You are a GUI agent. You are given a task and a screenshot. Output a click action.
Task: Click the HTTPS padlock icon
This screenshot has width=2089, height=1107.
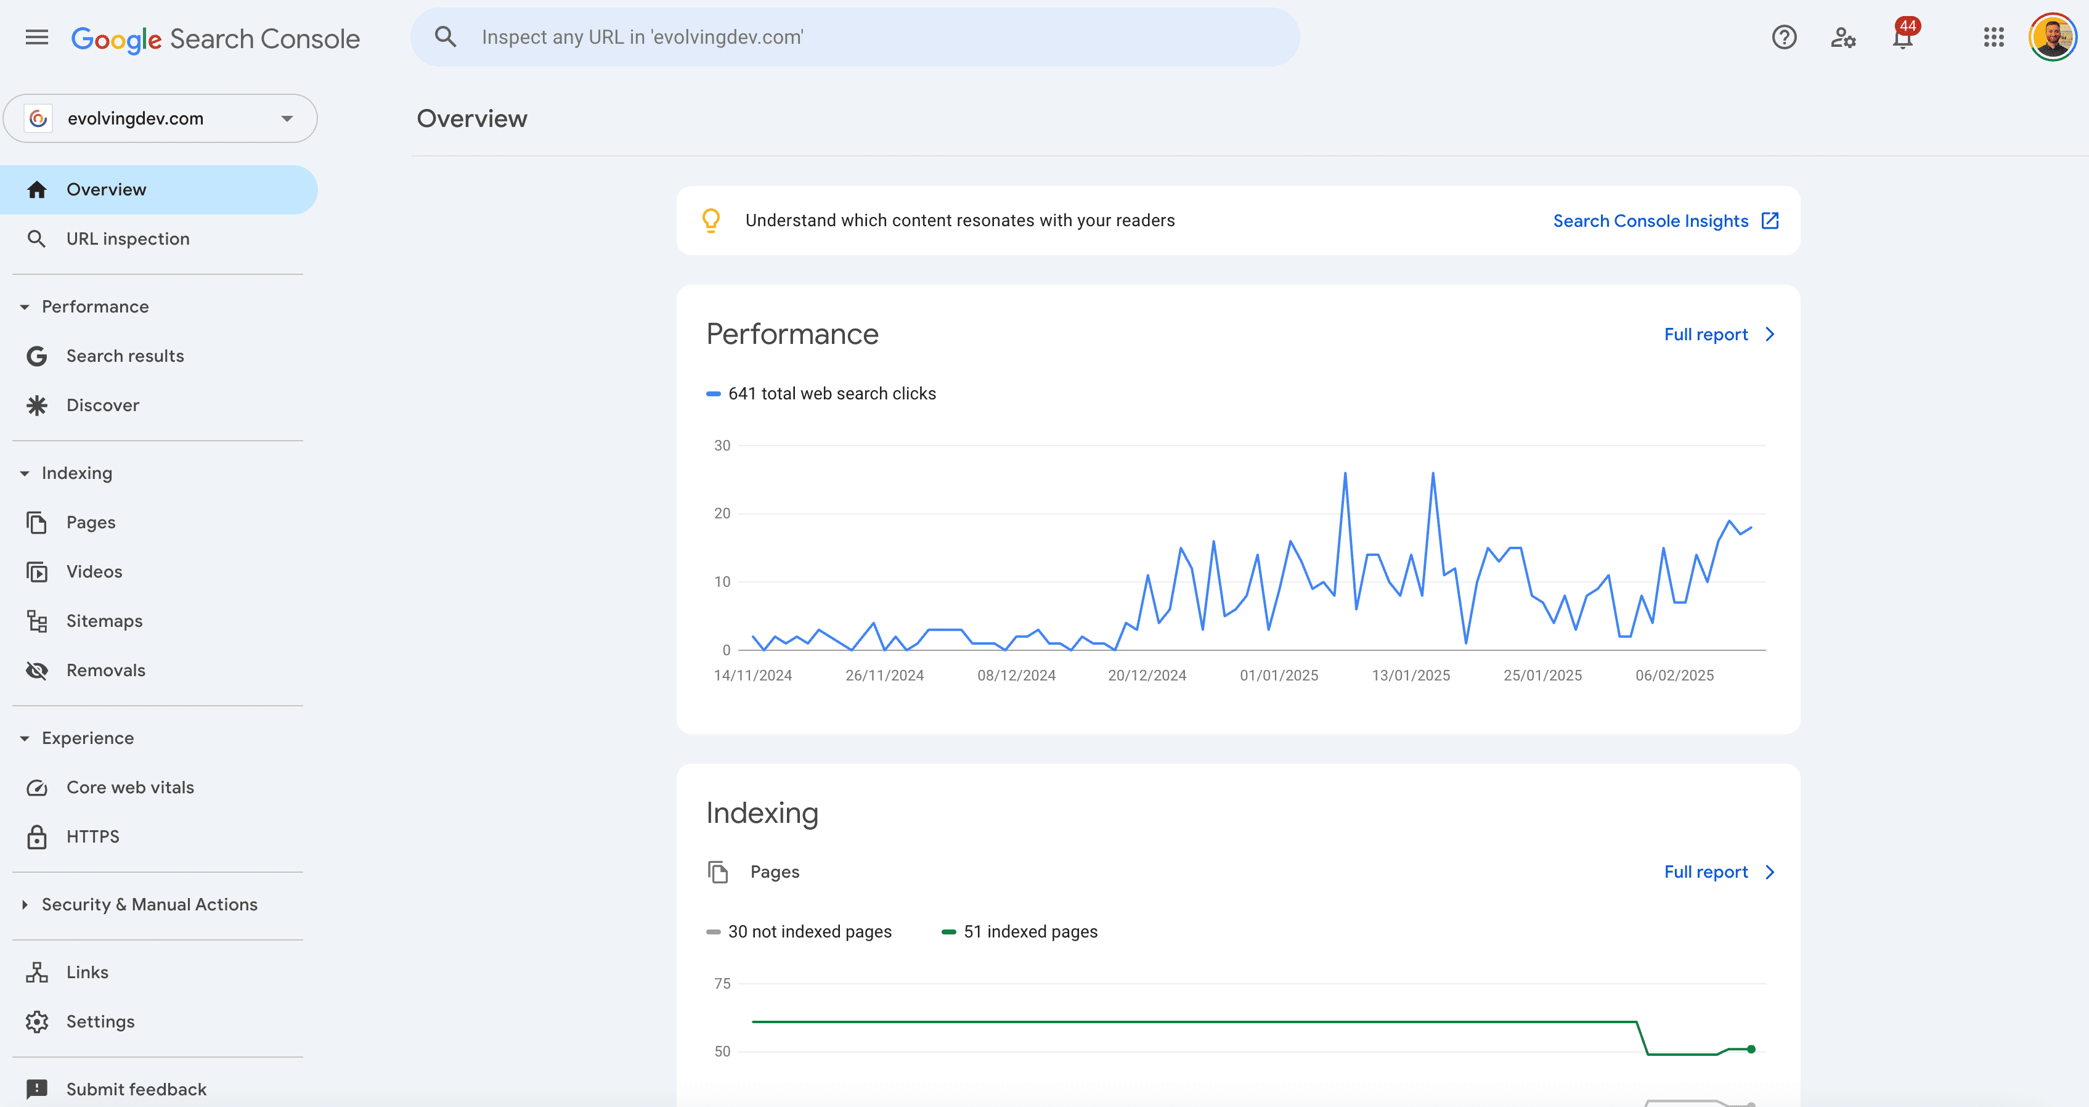click(36, 836)
